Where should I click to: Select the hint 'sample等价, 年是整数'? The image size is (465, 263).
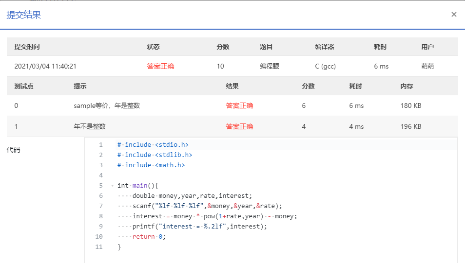point(107,105)
